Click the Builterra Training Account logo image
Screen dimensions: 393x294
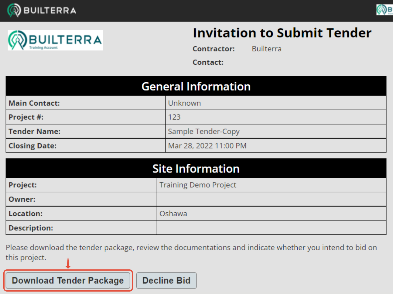[55, 40]
